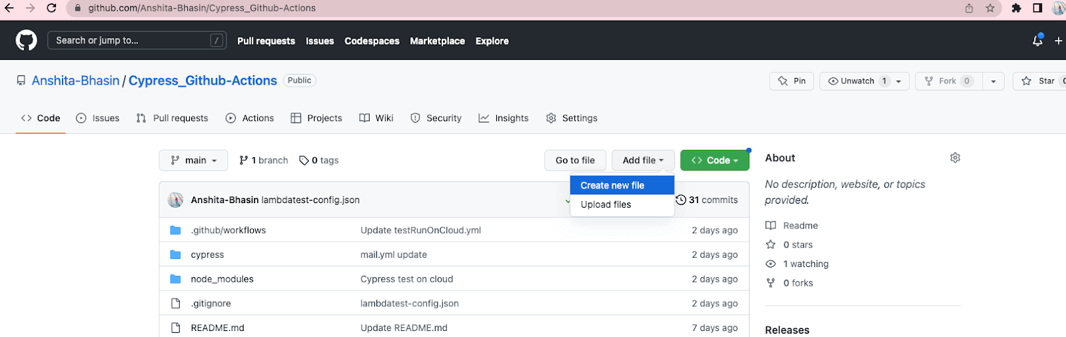
Task: Click the browser forward arrow
Action: pyautogui.click(x=30, y=8)
